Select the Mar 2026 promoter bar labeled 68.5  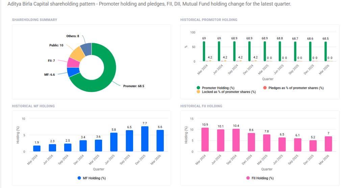point(326,51)
